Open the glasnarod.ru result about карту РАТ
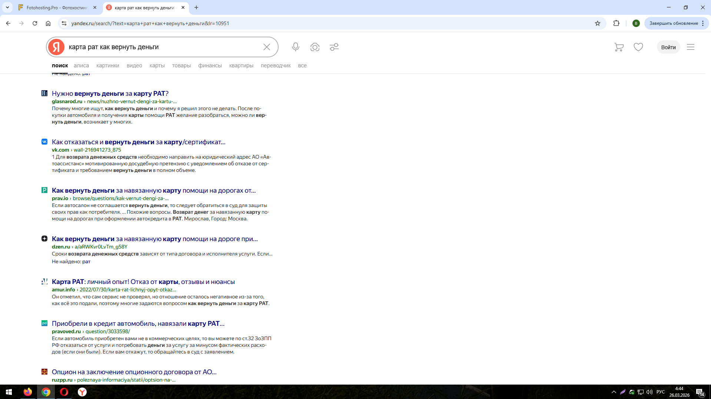This screenshot has width=711, height=399. (x=110, y=94)
